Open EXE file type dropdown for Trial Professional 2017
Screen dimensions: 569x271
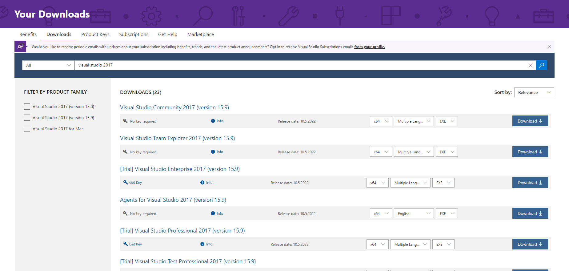point(443,244)
